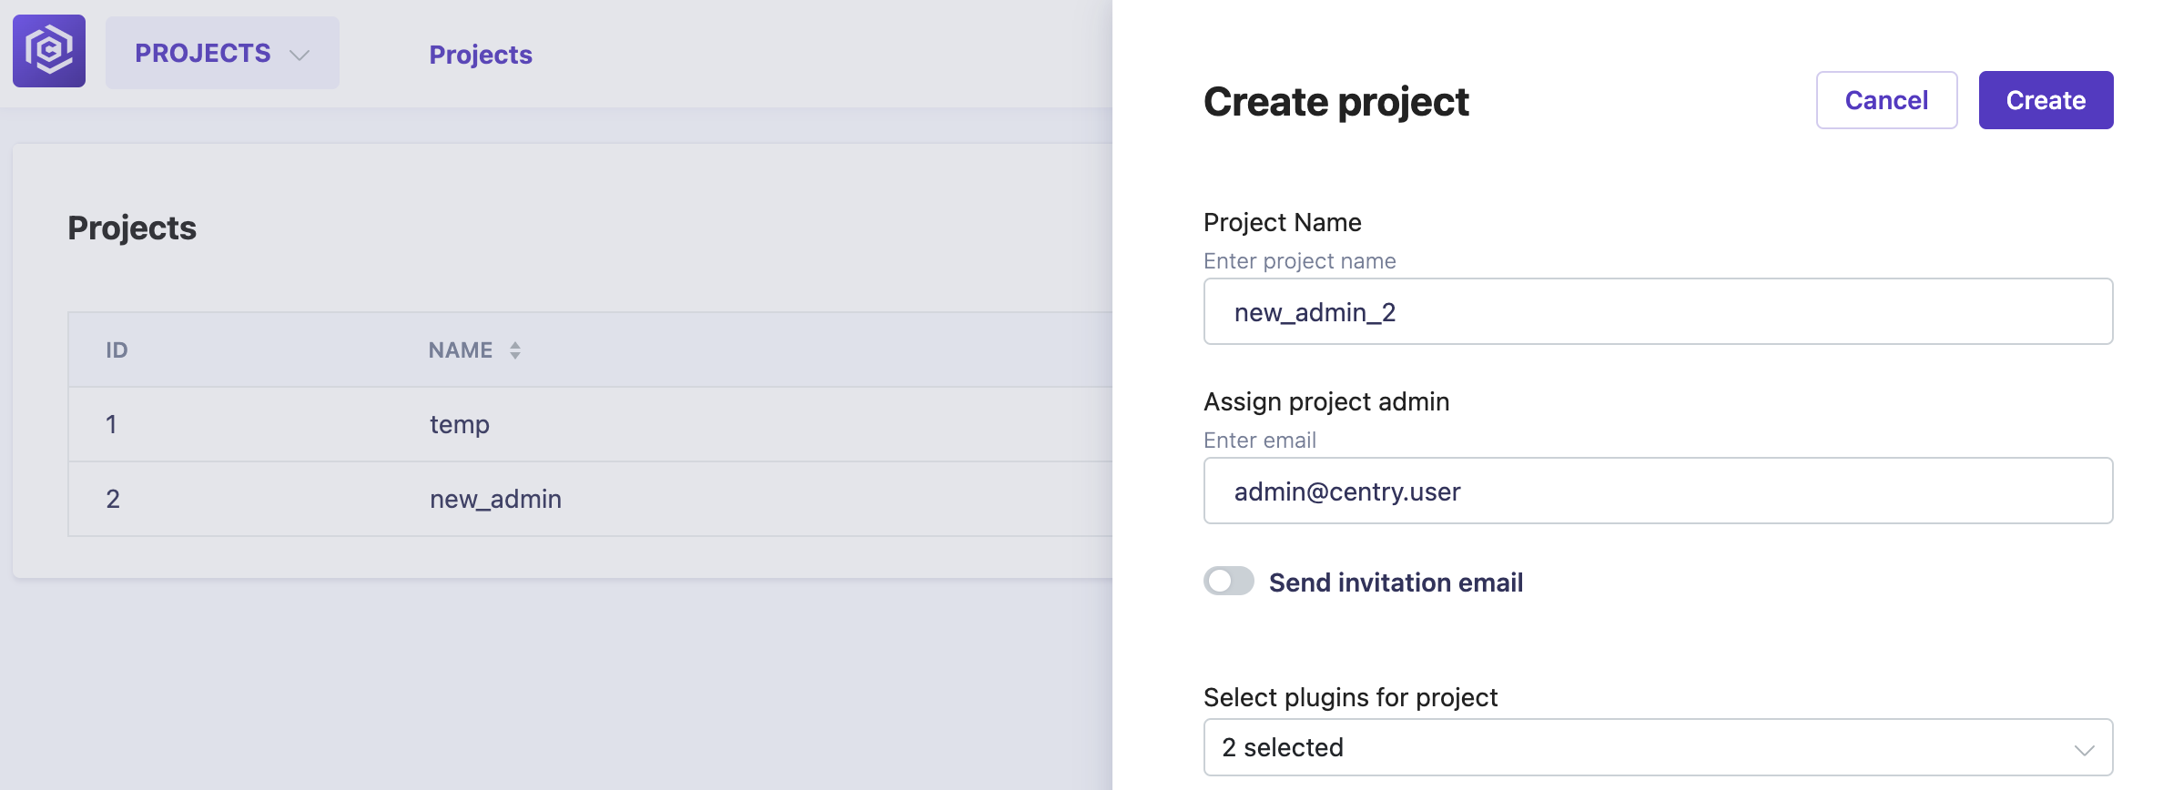The image size is (2163, 790).
Task: Open the PROJECTS dropdown menu
Action: click(x=222, y=53)
